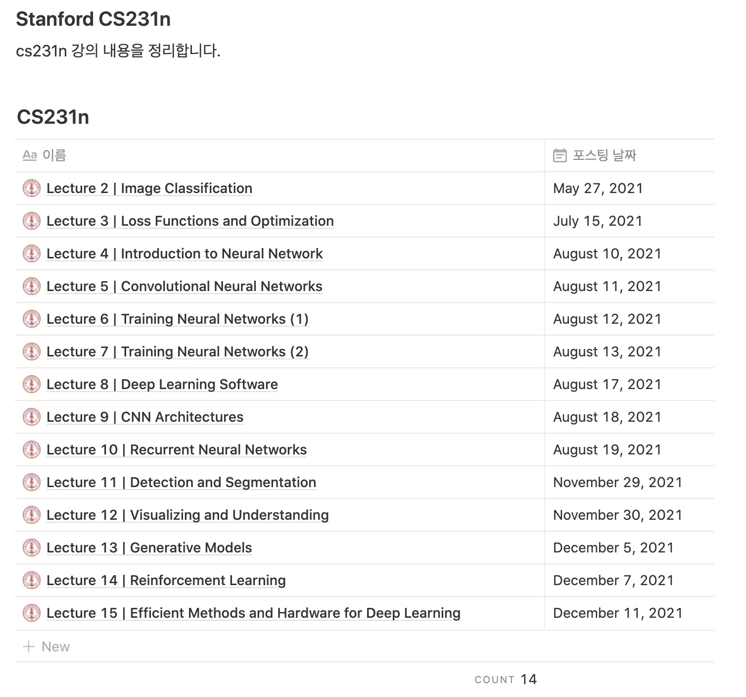Open Lecture 3 | Loss Functions and Optimization

(x=190, y=221)
